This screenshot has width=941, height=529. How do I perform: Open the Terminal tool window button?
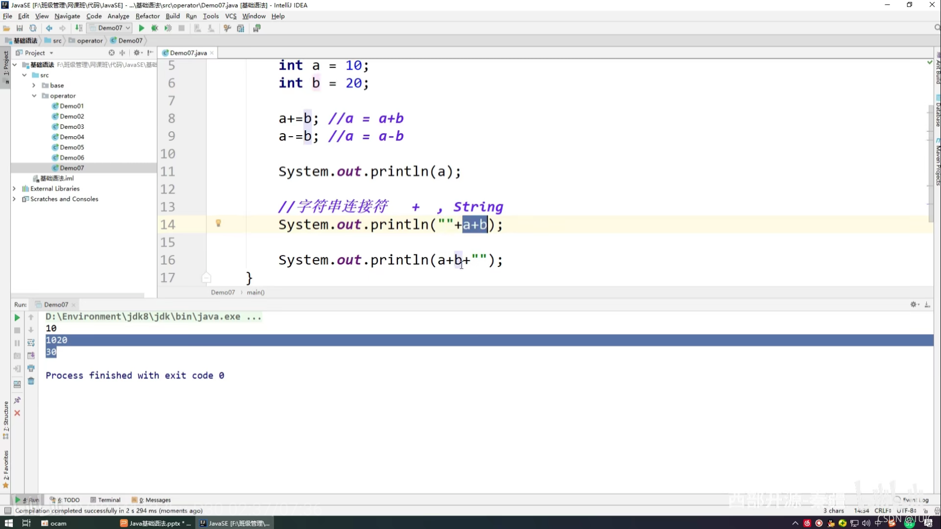point(105,500)
